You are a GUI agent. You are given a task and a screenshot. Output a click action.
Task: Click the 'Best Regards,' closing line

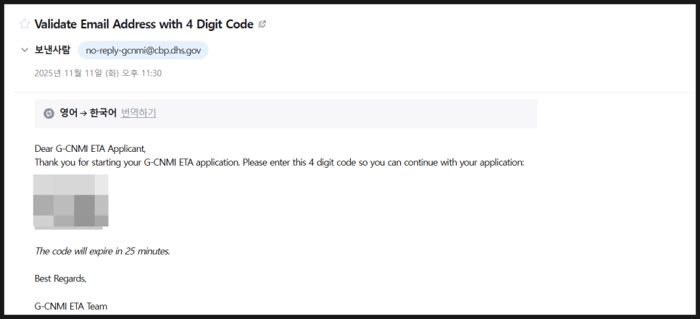pos(60,279)
